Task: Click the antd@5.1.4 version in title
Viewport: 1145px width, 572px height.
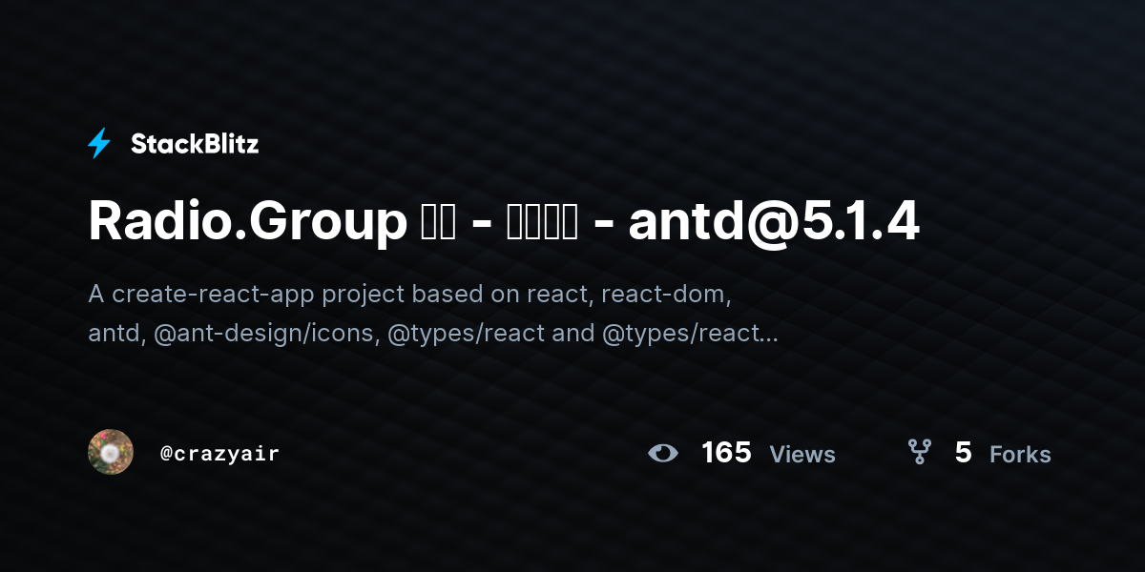Action: (774, 222)
